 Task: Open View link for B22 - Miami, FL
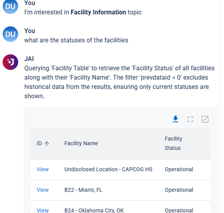click(43, 190)
